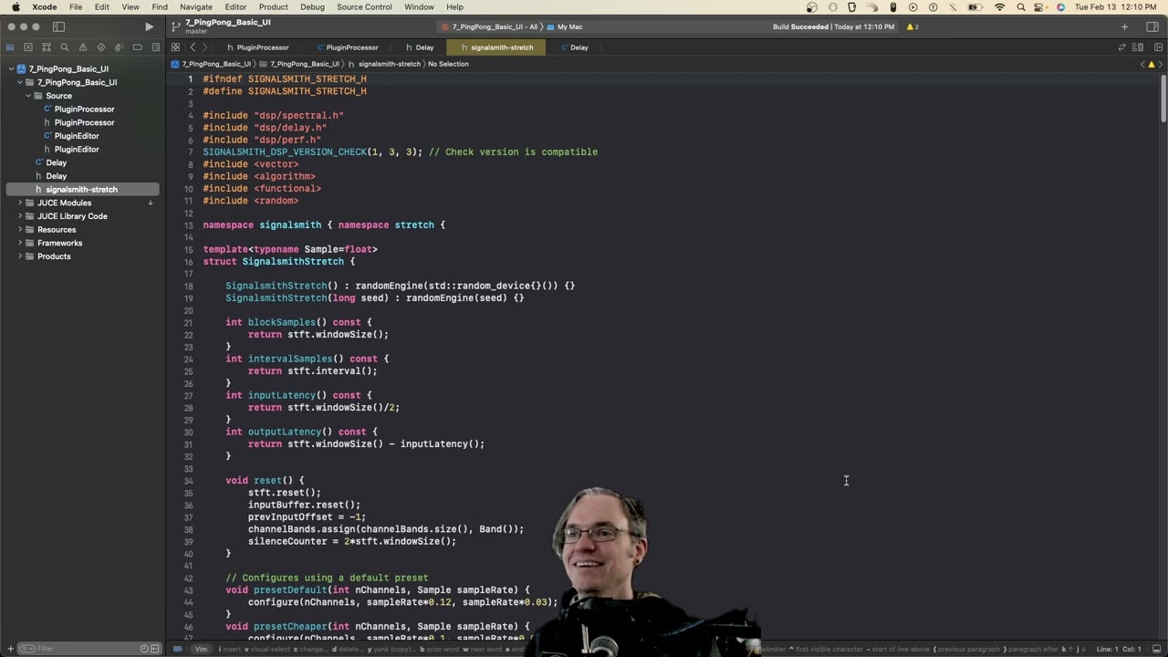Open macOS Spotlight search
1168x657 pixels.
pyautogui.click(x=1020, y=7)
